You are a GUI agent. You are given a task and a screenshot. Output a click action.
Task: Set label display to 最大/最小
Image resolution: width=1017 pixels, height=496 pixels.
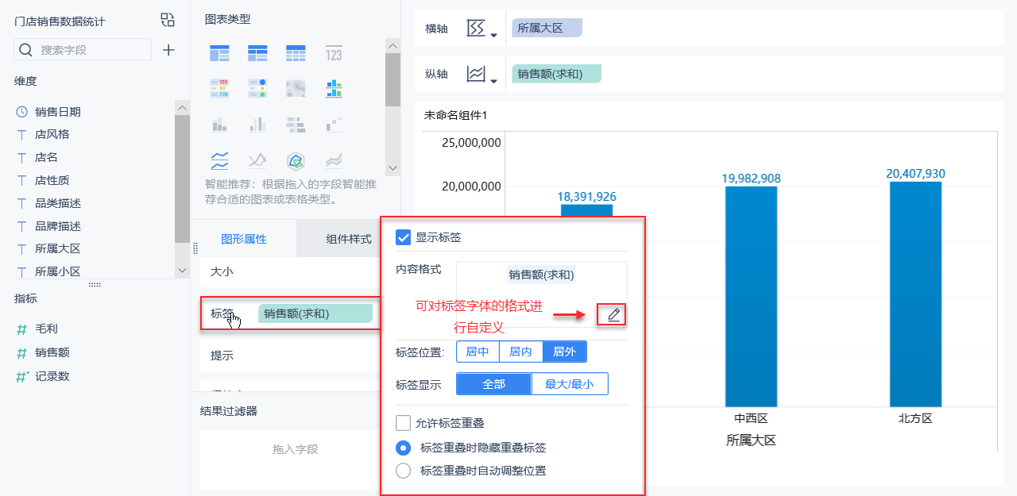click(569, 384)
